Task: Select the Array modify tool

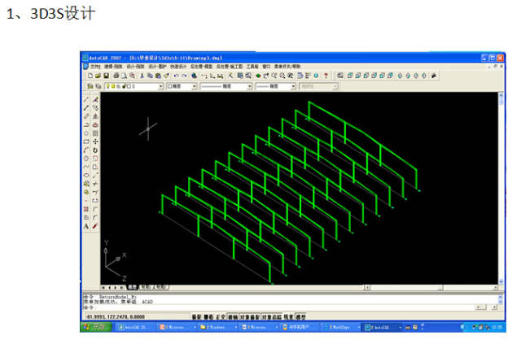Action: point(95,133)
